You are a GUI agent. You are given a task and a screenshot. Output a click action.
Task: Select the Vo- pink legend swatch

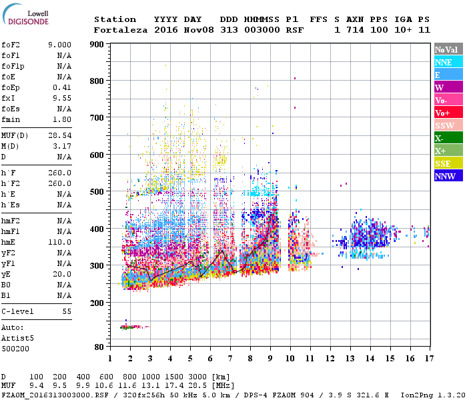coord(448,100)
